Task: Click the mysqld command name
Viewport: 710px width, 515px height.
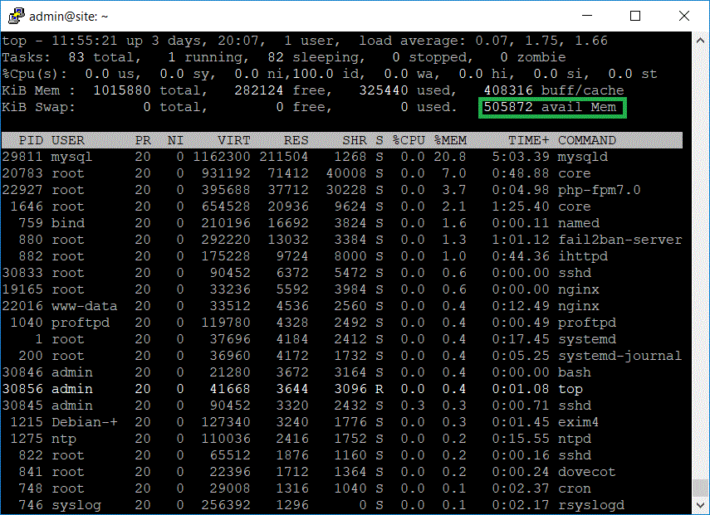Action: 583,157
